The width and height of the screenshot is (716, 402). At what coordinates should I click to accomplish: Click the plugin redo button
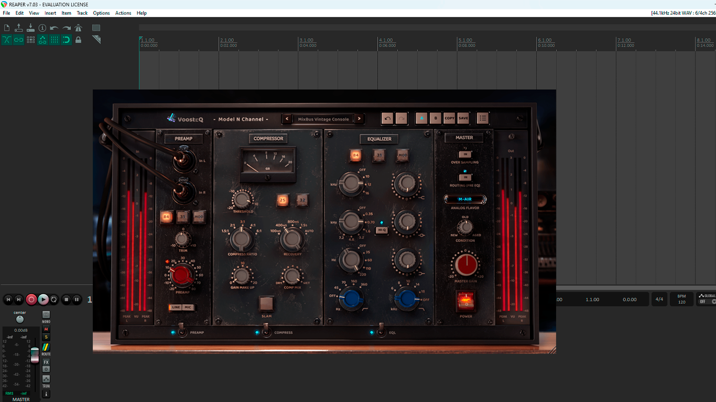pyautogui.click(x=402, y=118)
